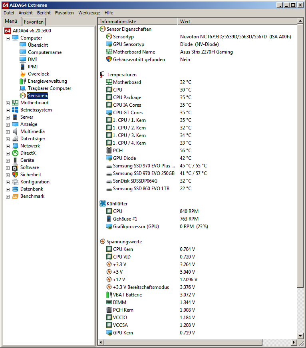
Task: Click the Sicherheit shield icon
Action: click(15, 175)
